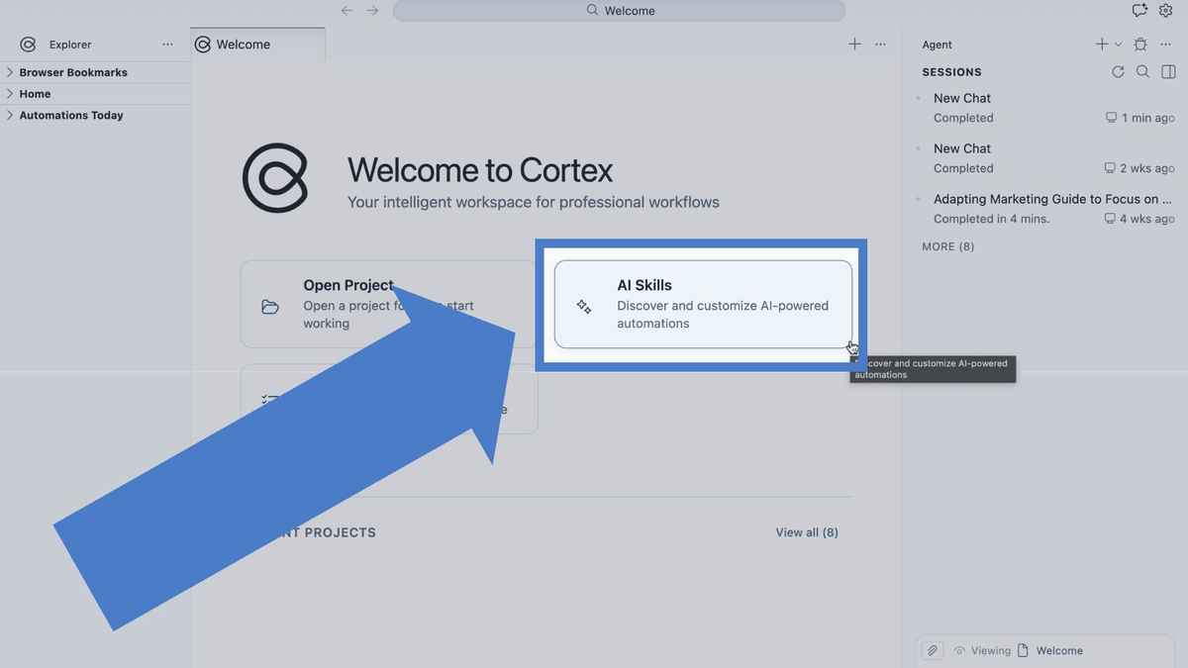Start a new Agent session with plus
1188x668 pixels.
pos(1102,45)
